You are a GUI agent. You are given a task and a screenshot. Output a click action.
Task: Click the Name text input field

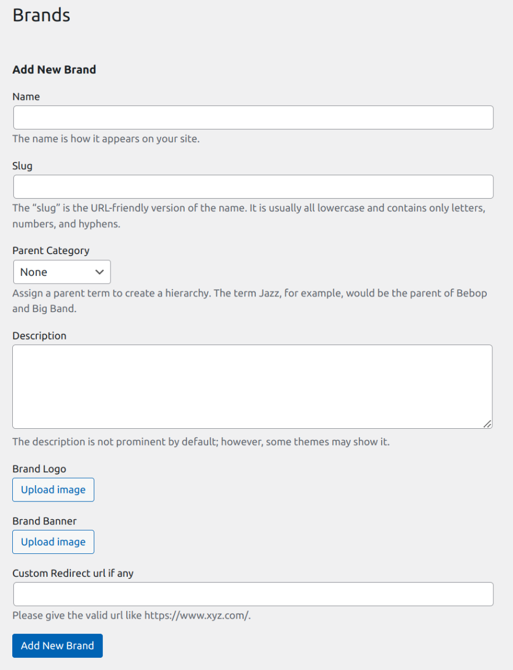coord(253,118)
